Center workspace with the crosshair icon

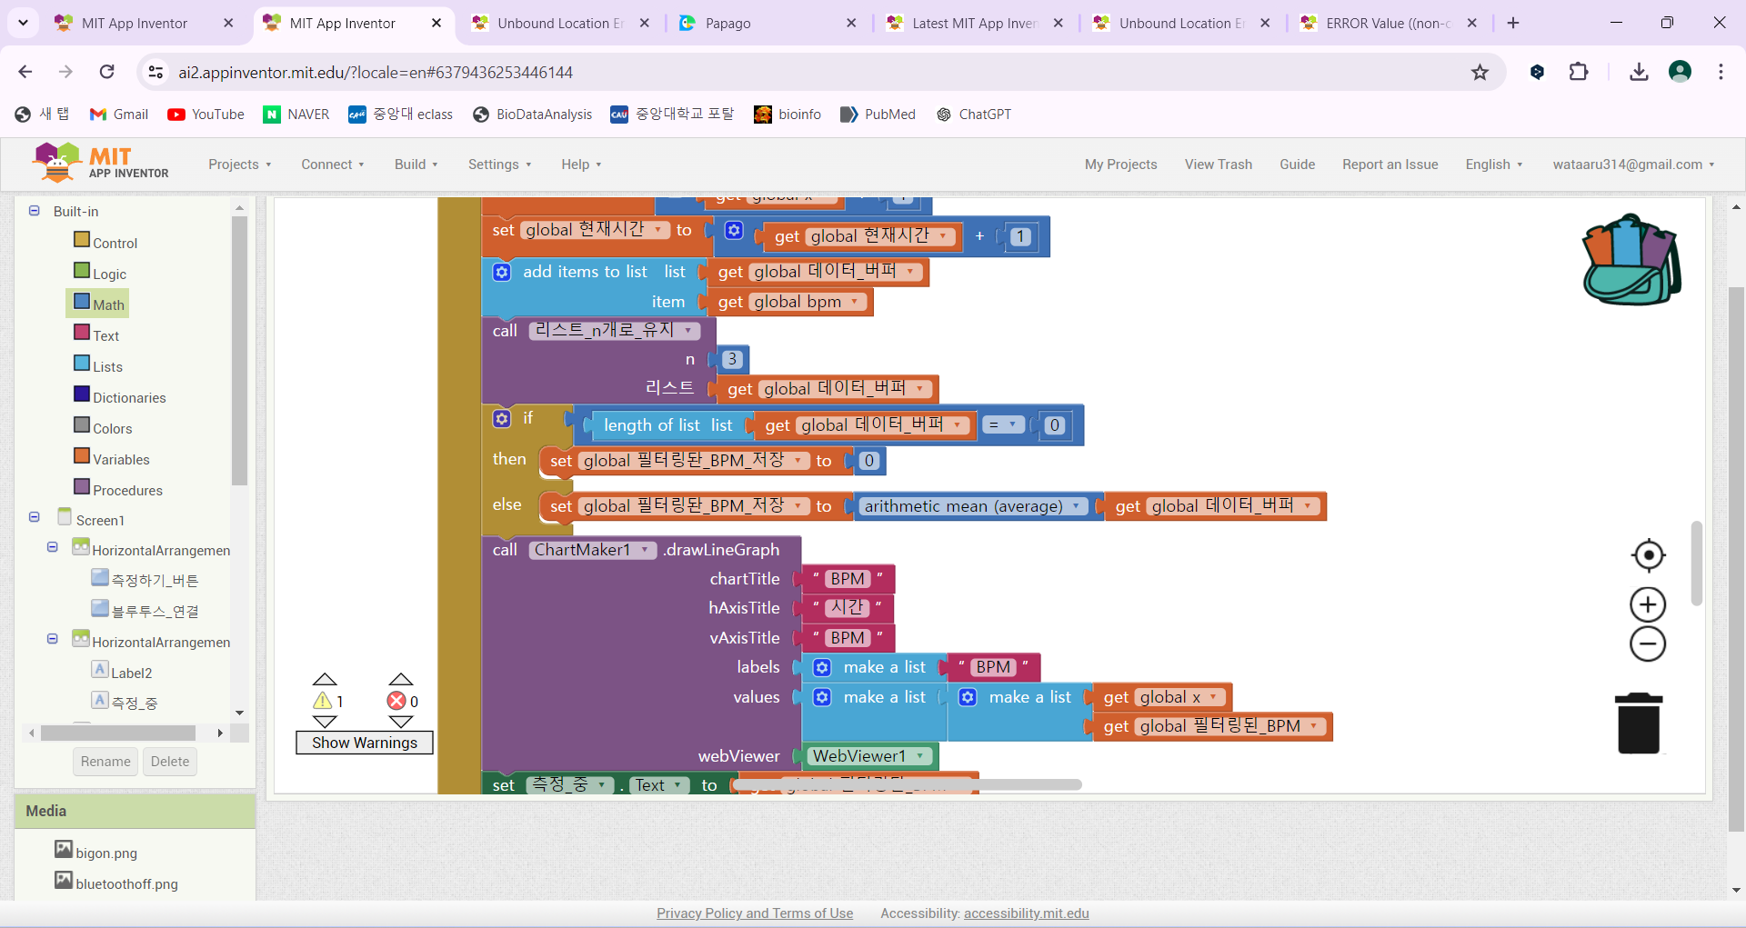point(1648,555)
